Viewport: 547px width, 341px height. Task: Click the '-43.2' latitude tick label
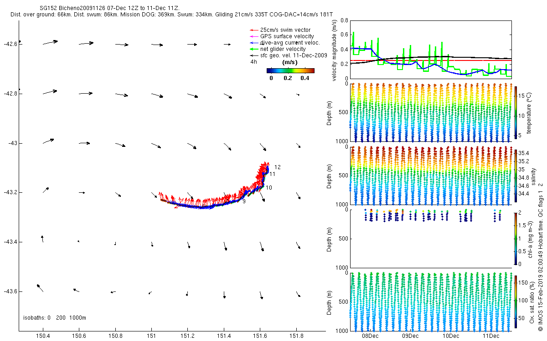click(x=10, y=192)
